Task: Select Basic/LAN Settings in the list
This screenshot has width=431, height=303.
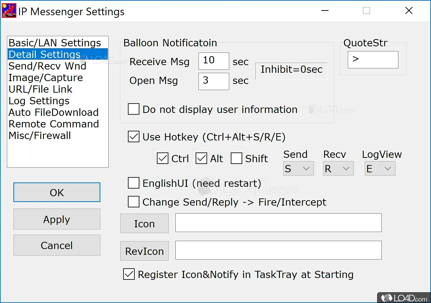Action: point(55,43)
